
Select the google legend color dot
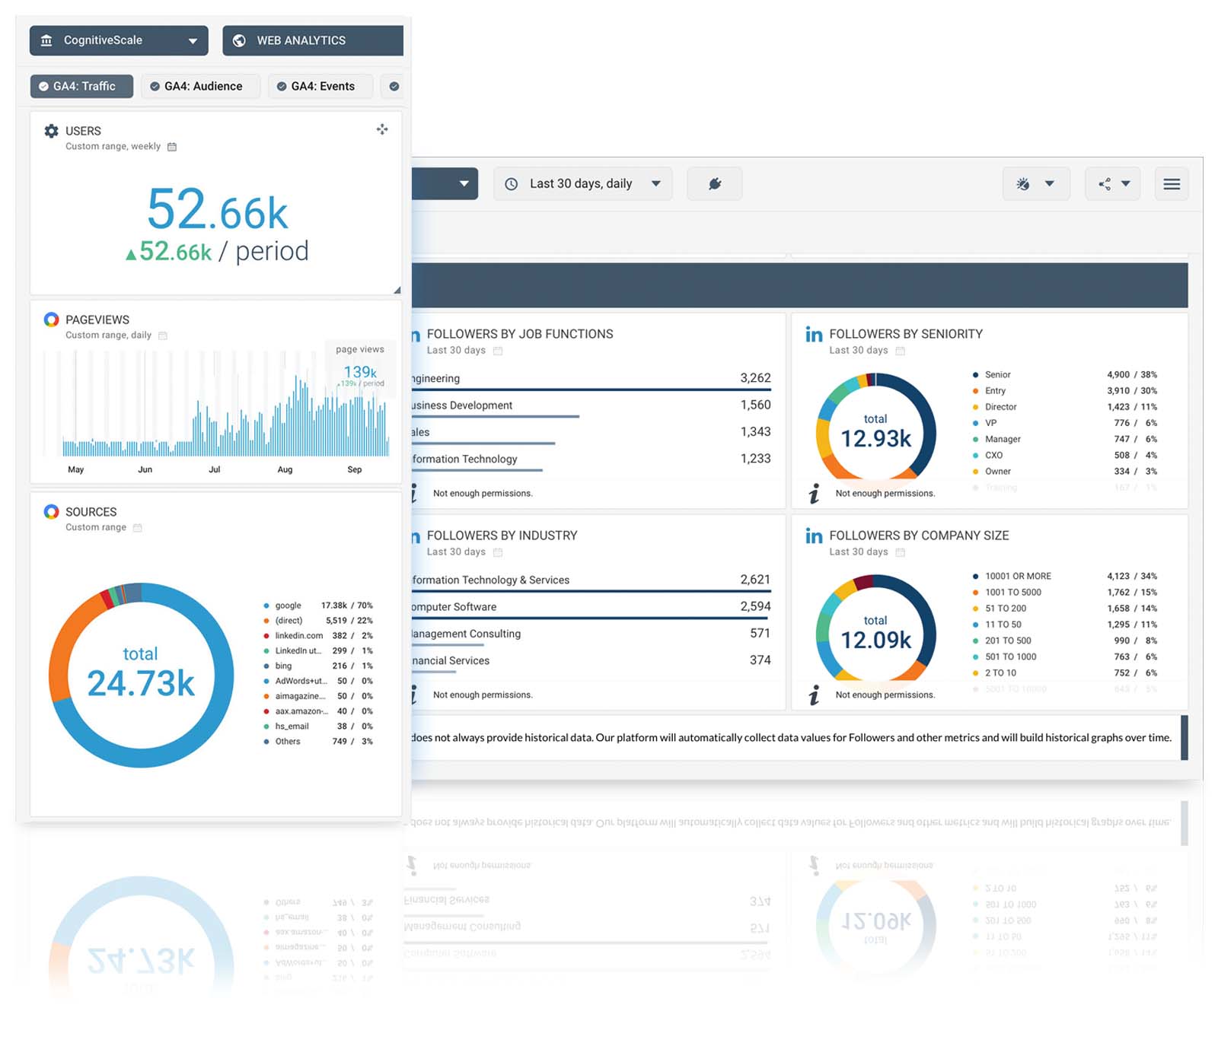pyautogui.click(x=266, y=606)
